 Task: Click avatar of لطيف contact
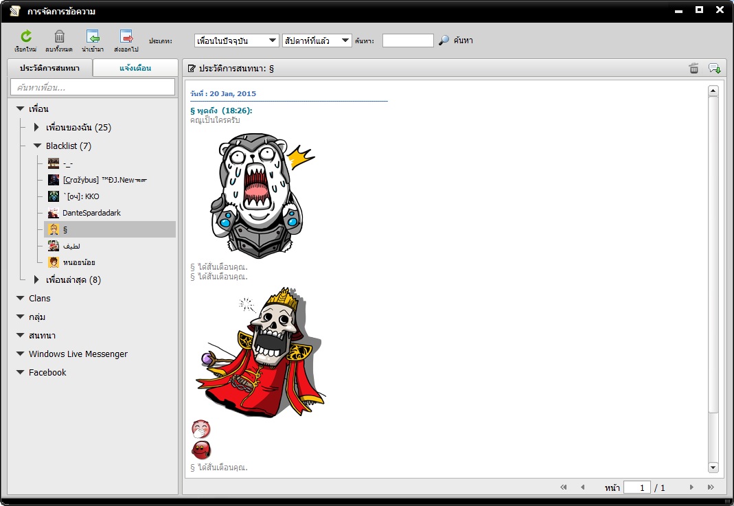(54, 246)
